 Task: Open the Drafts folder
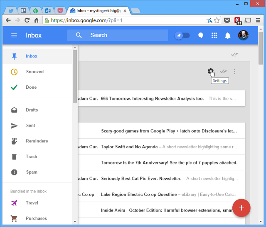[x=37, y=110]
